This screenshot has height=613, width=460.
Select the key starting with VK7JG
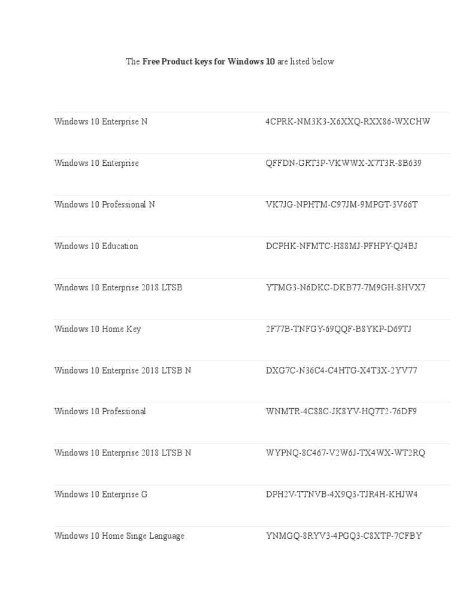(x=341, y=205)
